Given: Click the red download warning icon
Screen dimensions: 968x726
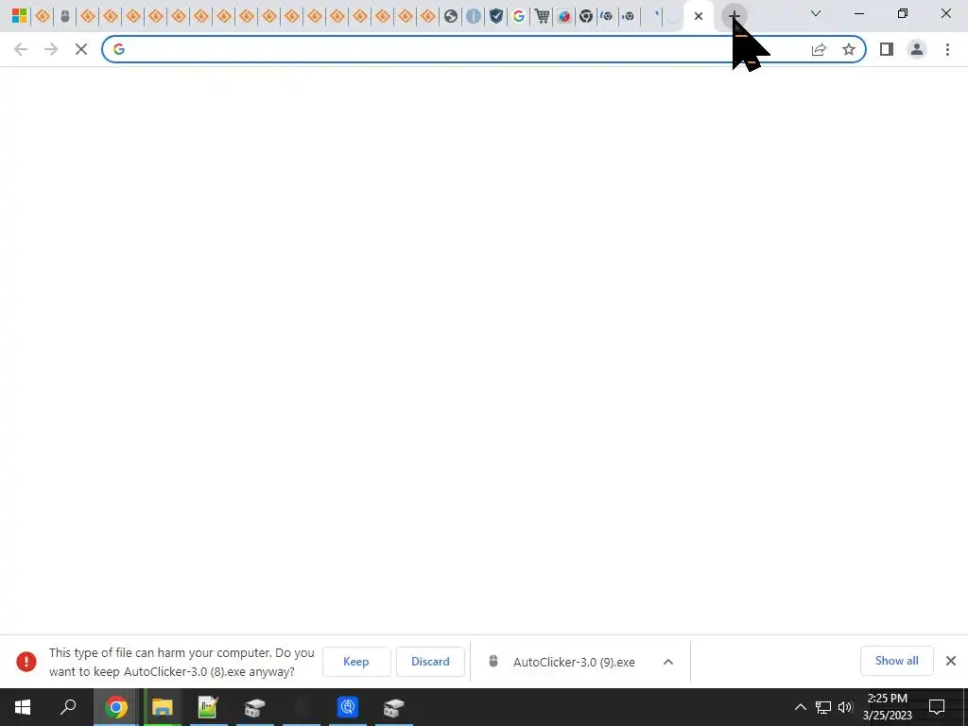Looking at the screenshot, I should [26, 662].
